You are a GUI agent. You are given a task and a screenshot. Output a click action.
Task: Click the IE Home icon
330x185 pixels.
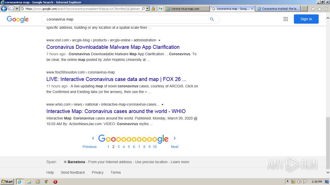[x=313, y=9]
